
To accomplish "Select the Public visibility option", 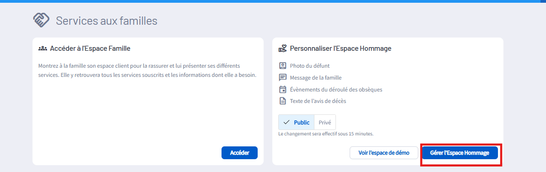I will (x=296, y=122).
